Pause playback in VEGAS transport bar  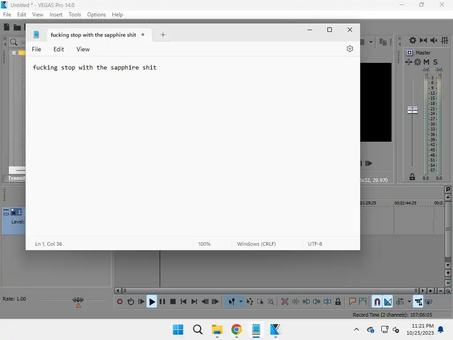pos(162,301)
